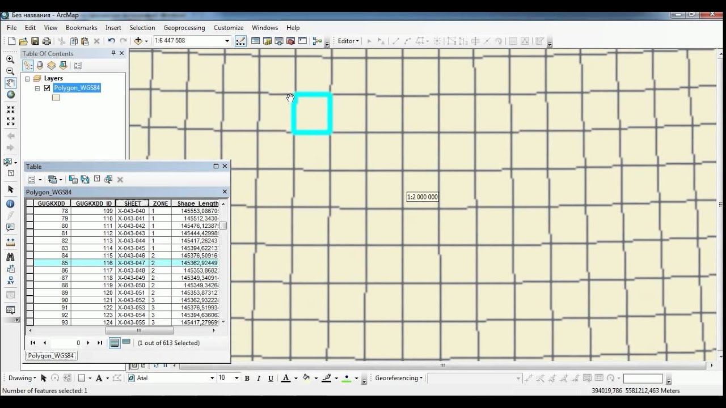Zoom to Full Extent globe icon

coord(10,95)
